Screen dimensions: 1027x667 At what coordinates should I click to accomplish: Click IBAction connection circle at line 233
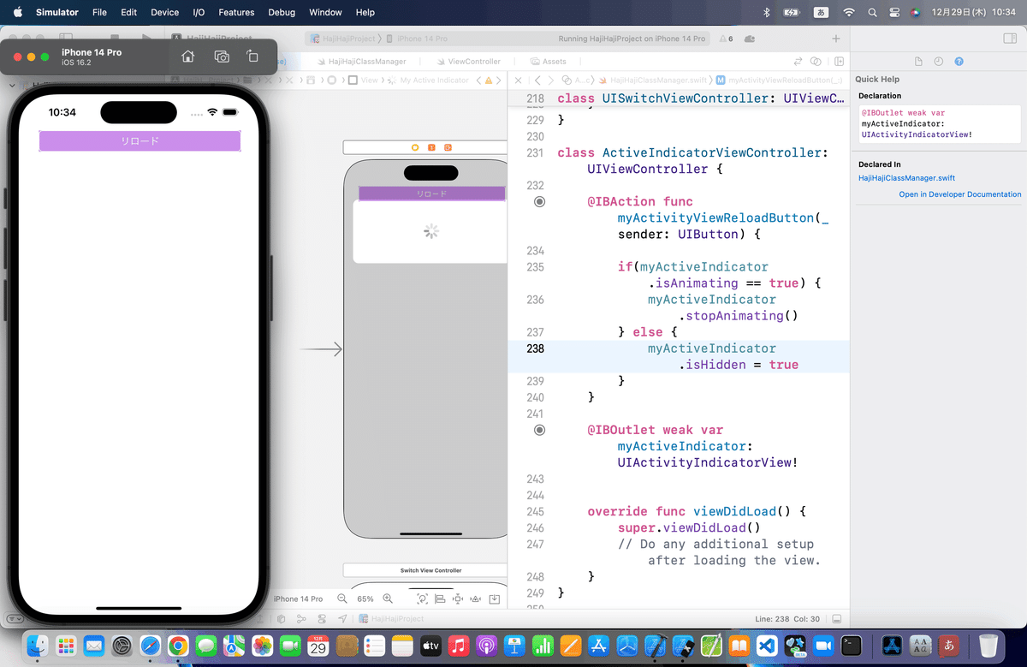pos(539,202)
